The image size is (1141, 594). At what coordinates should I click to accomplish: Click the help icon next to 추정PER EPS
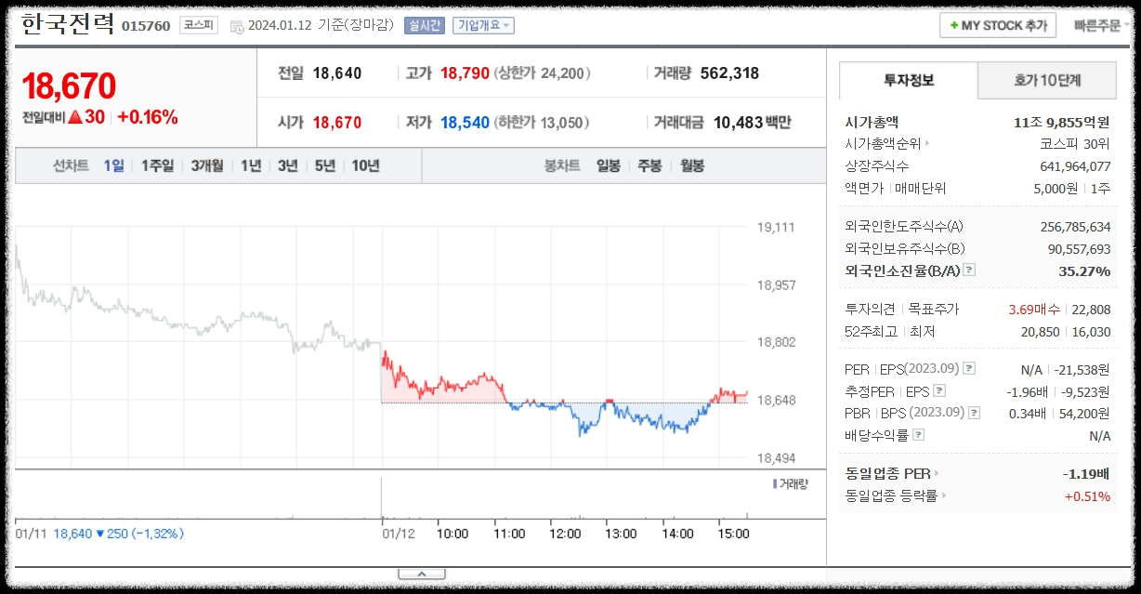click(939, 390)
